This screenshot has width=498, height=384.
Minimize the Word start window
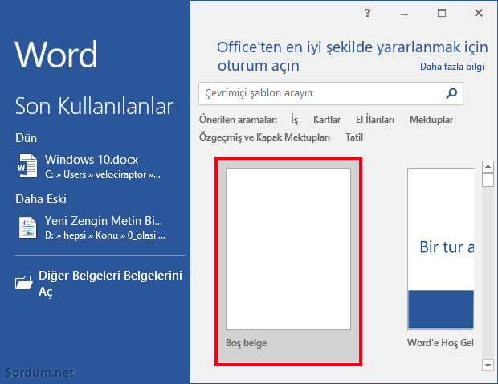[x=404, y=14]
